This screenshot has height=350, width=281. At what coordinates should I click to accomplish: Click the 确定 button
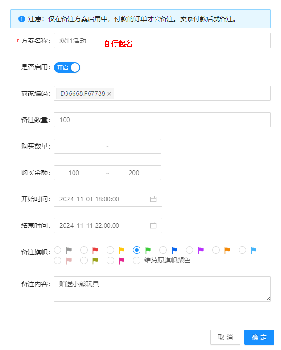point(259,337)
